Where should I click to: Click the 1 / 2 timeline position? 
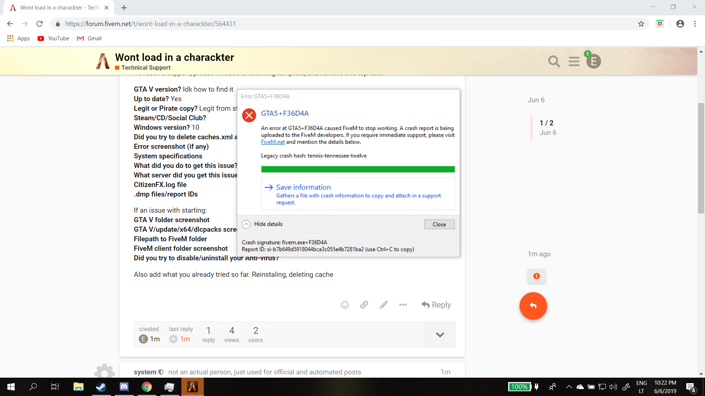pos(546,123)
